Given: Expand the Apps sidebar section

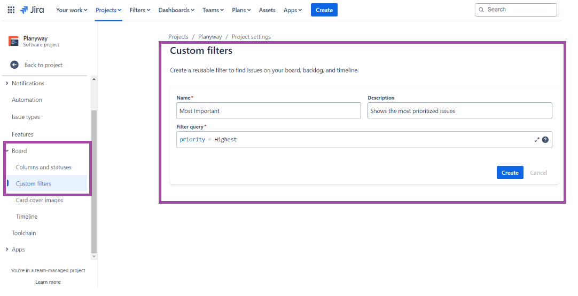Looking at the screenshot, I should [7, 250].
